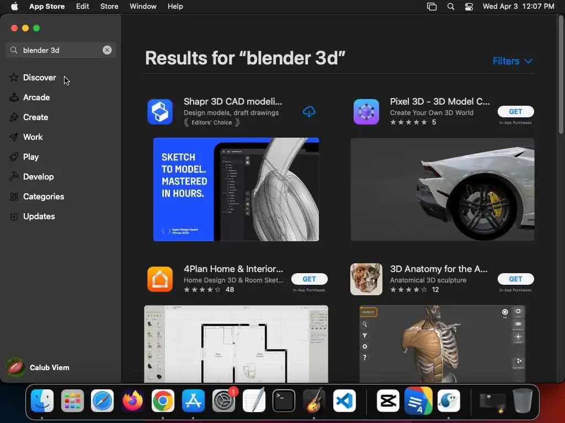Open the Help menu
This screenshot has height=423, width=565.
pos(175,7)
